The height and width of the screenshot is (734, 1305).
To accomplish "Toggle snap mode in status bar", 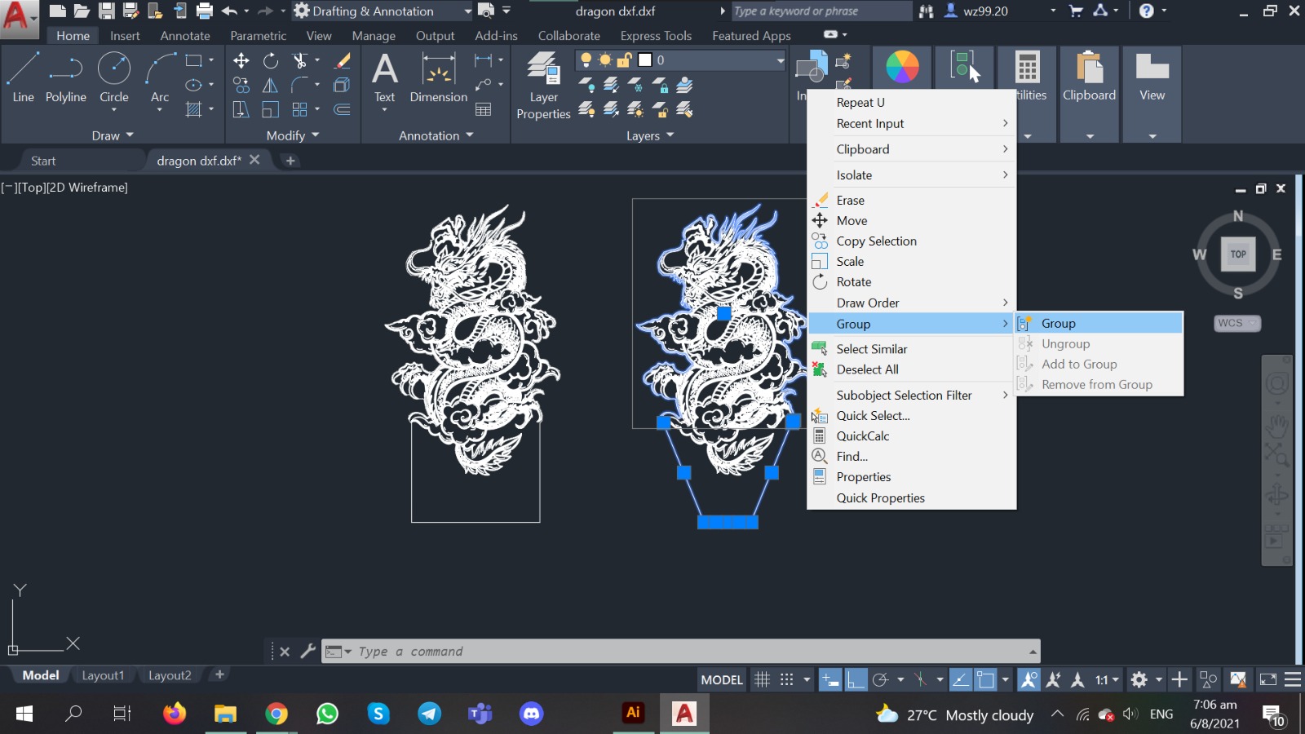I will click(786, 679).
